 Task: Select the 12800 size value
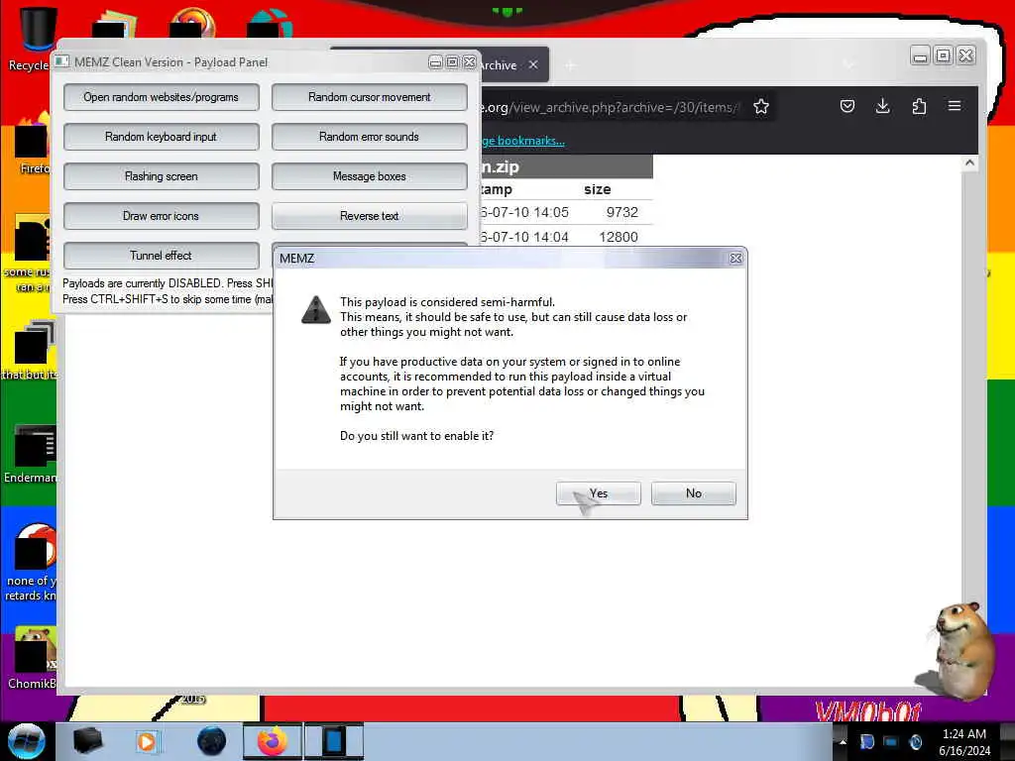point(619,237)
